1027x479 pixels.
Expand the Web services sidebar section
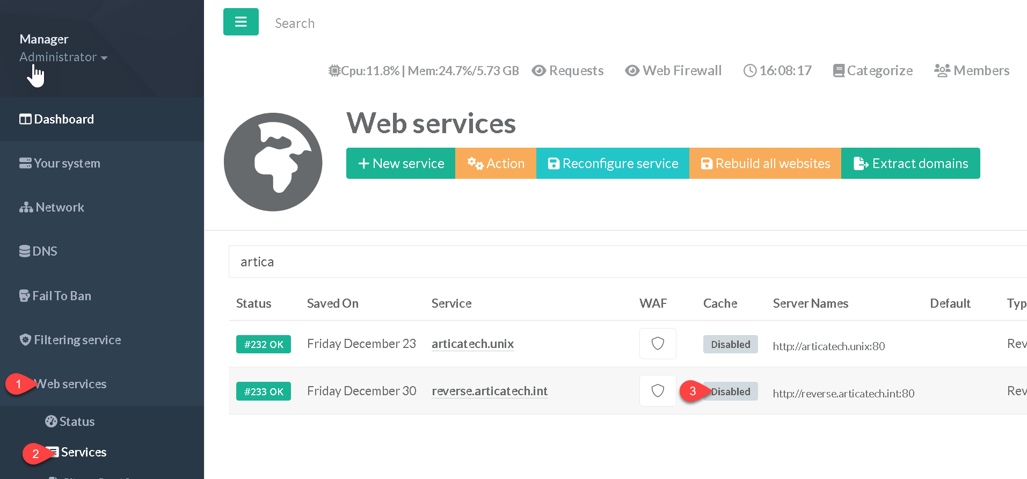click(70, 384)
